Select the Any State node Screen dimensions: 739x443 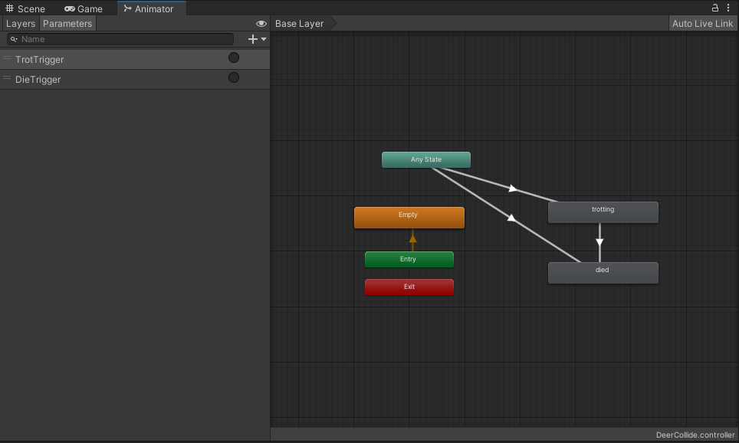tap(426, 159)
